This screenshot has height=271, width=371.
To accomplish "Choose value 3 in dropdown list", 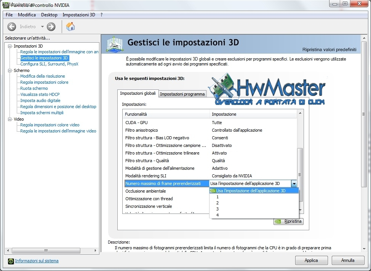I will 254,209.
